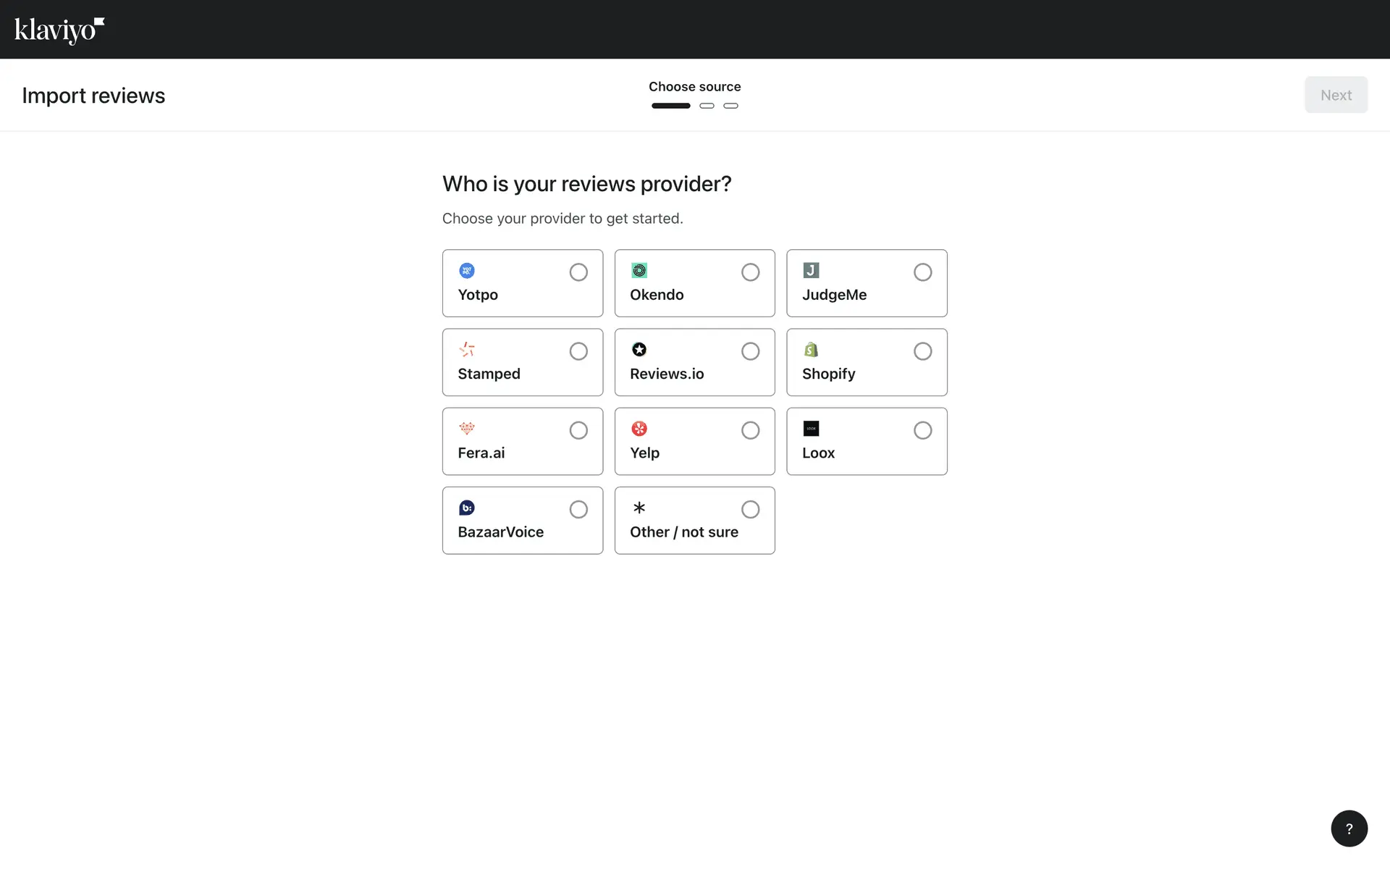This screenshot has height=869, width=1390.
Task: Click the Yelp logo icon
Action: 639,429
